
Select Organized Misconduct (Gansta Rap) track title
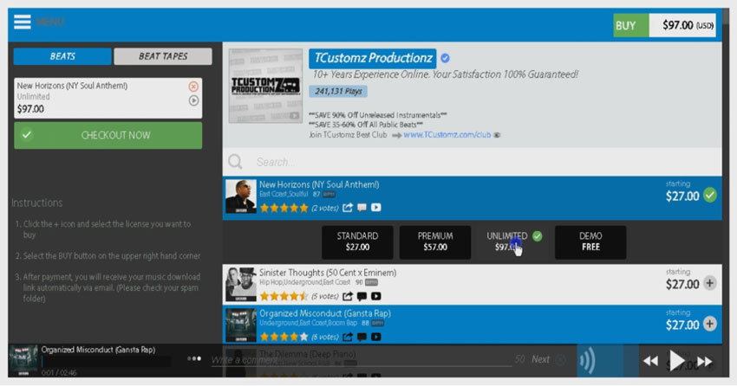point(325,313)
